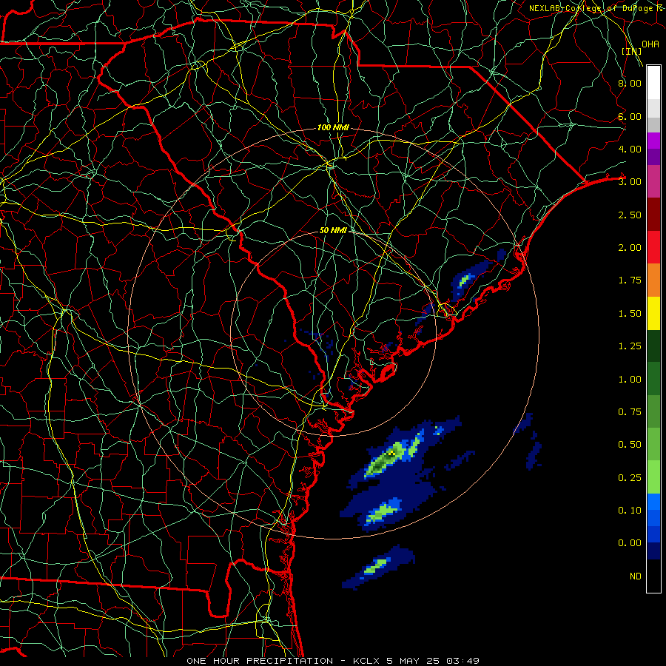Click the 'OHA' product label
The width and height of the screenshot is (666, 666).
pyautogui.click(x=650, y=44)
